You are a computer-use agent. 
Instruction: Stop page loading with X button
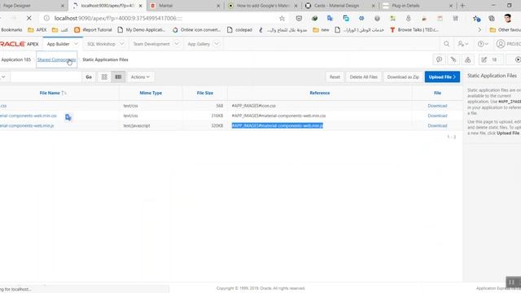(29, 18)
